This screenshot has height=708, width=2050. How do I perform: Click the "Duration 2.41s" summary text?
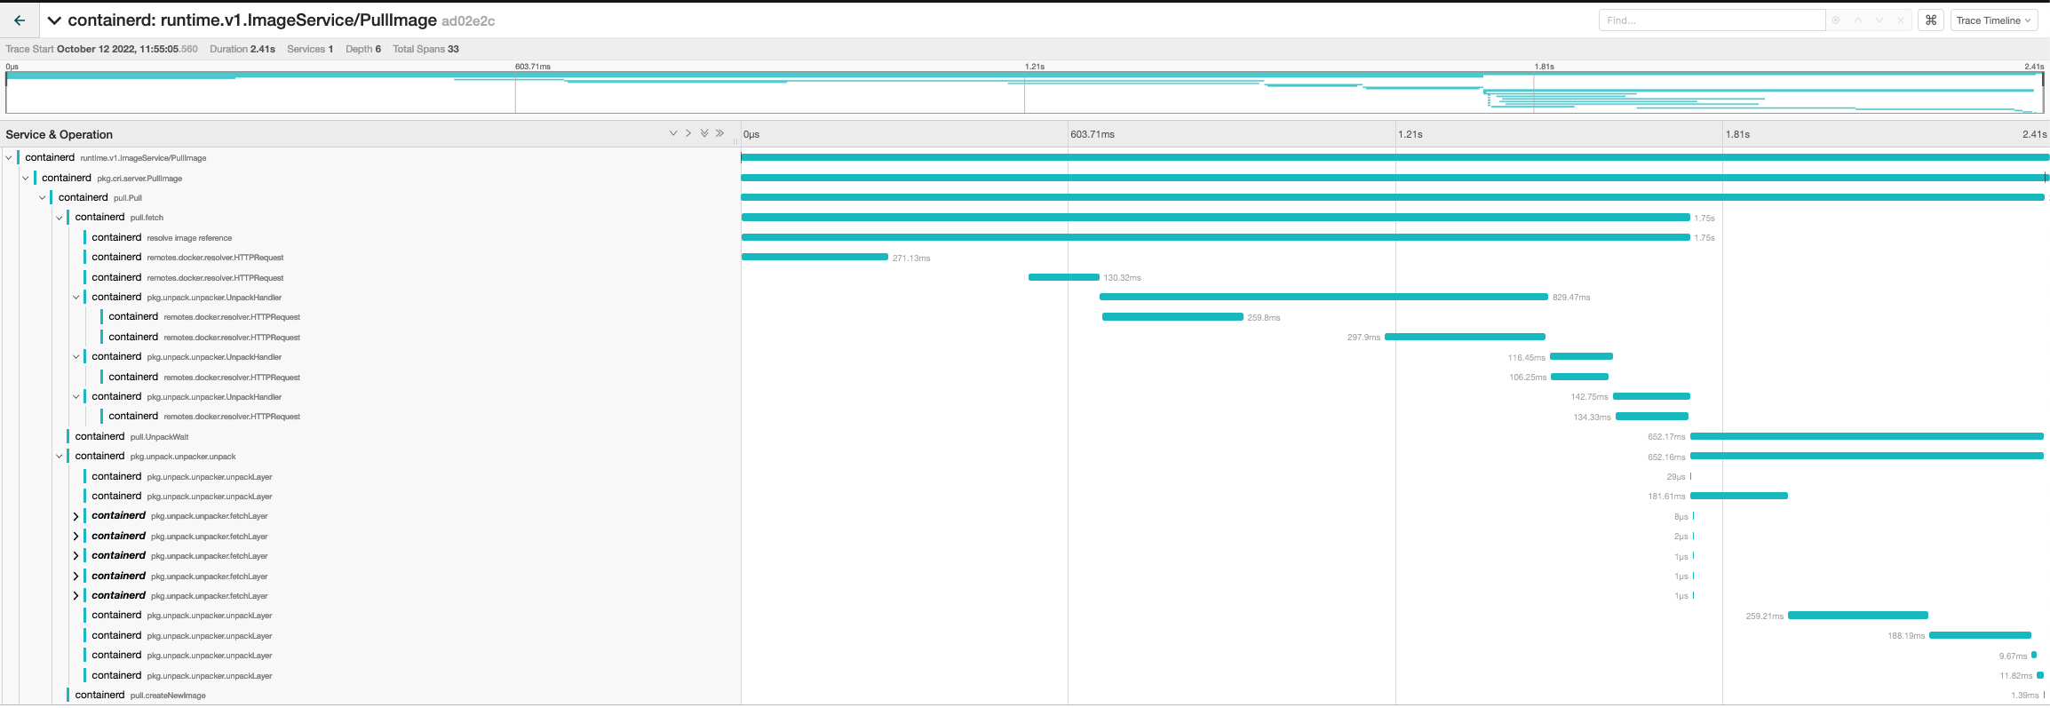click(242, 49)
